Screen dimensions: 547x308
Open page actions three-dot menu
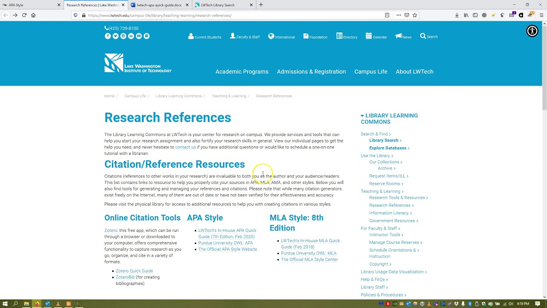[x=398, y=15]
